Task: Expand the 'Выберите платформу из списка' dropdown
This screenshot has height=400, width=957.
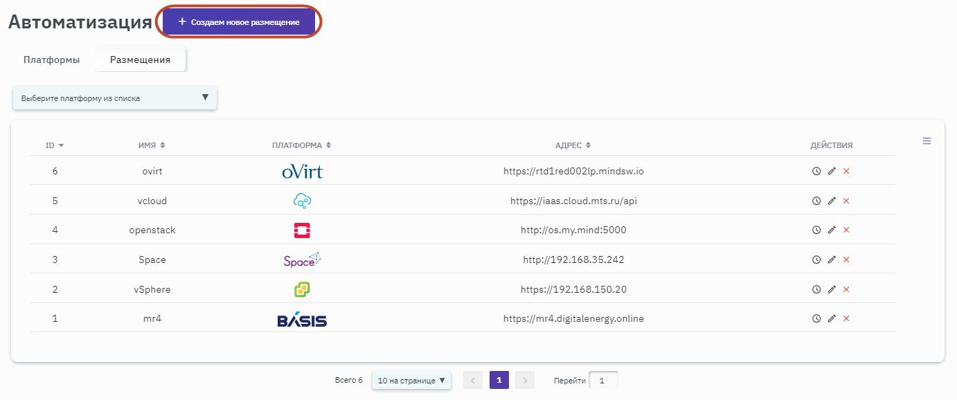Action: pos(115,98)
